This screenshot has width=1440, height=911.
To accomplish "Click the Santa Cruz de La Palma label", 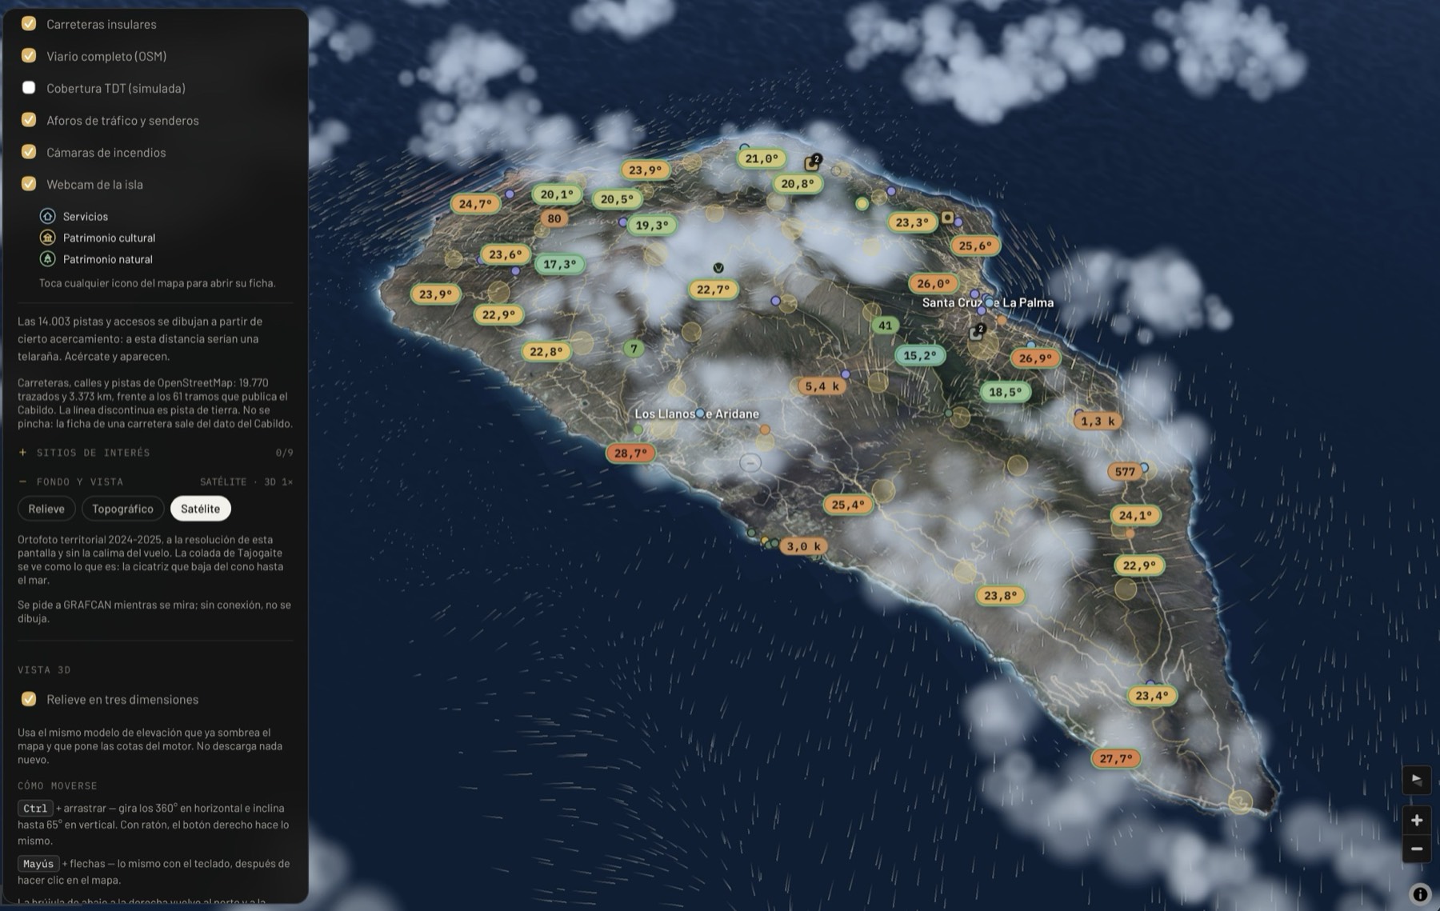I will coord(987,302).
